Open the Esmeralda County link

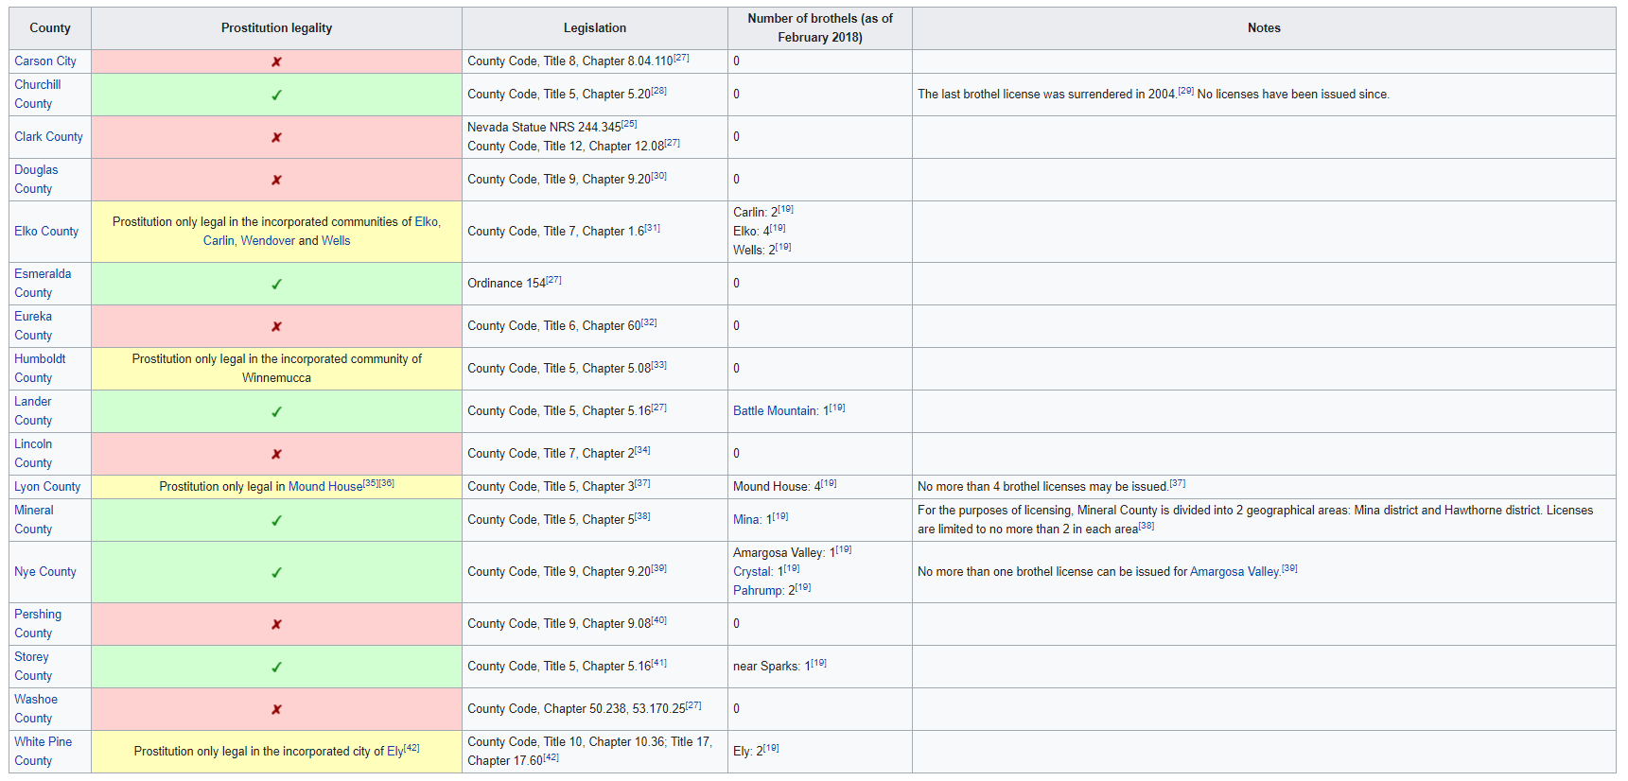click(x=43, y=284)
